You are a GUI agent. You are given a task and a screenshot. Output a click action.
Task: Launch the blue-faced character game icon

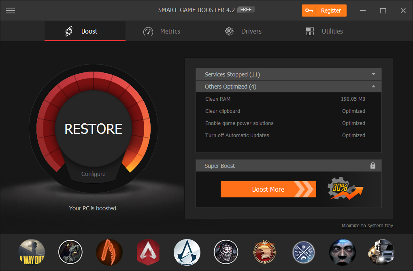pyautogui.click(x=343, y=252)
